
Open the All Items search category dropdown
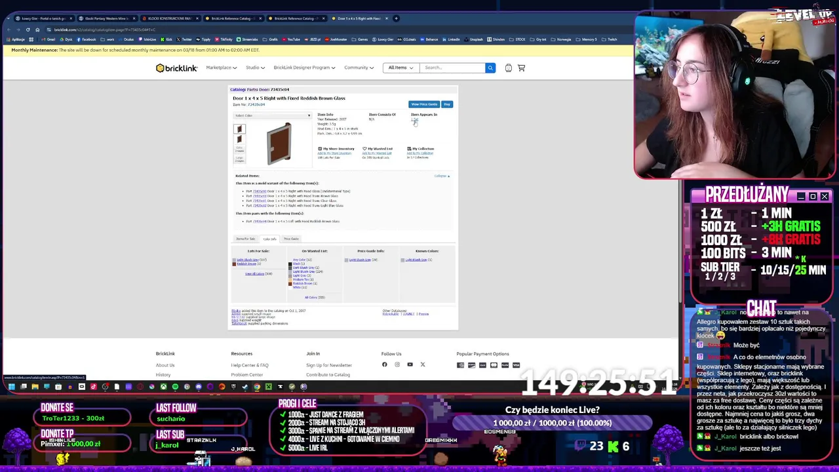pos(400,68)
